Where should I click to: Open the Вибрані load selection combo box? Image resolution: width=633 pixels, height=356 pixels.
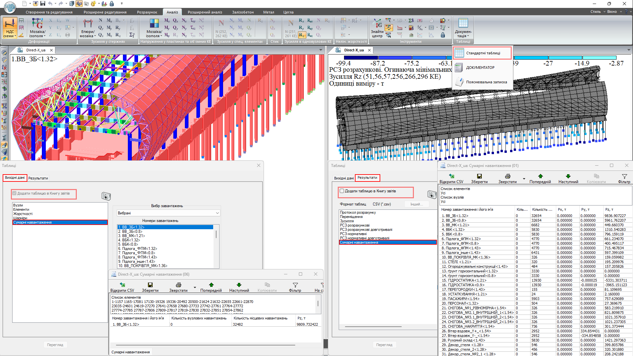[168, 213]
